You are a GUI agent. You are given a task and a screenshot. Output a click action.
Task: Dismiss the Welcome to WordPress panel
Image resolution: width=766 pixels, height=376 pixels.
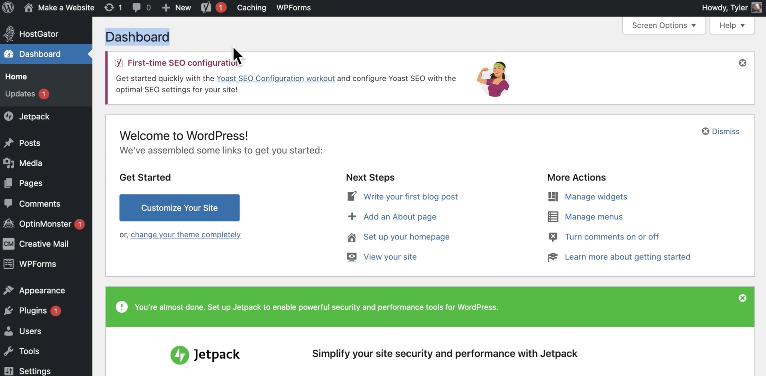pos(720,131)
